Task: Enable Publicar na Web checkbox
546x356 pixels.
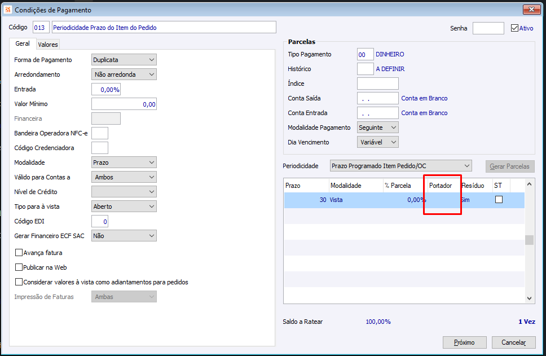Action: tap(19, 267)
